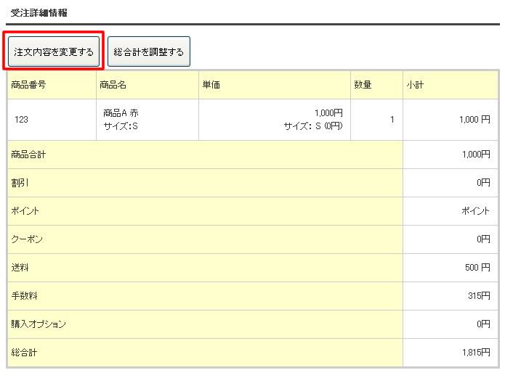Select the 総合計 amount of 1,815円
Viewport: 505px width, 378px height.
point(475,353)
